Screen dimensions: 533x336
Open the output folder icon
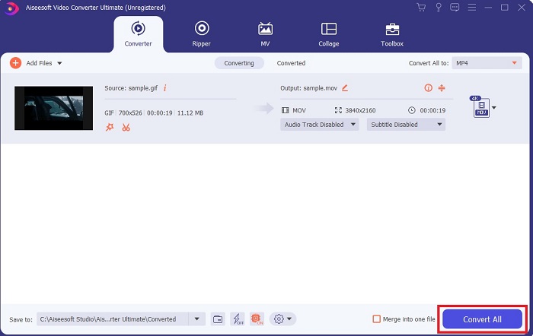click(x=218, y=319)
